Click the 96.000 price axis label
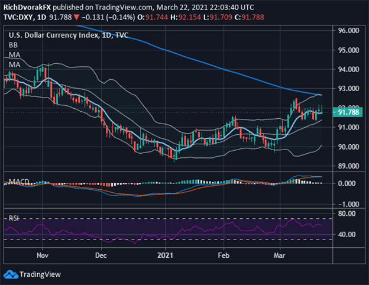This screenshot has height=285, width=369. pyautogui.click(x=348, y=31)
